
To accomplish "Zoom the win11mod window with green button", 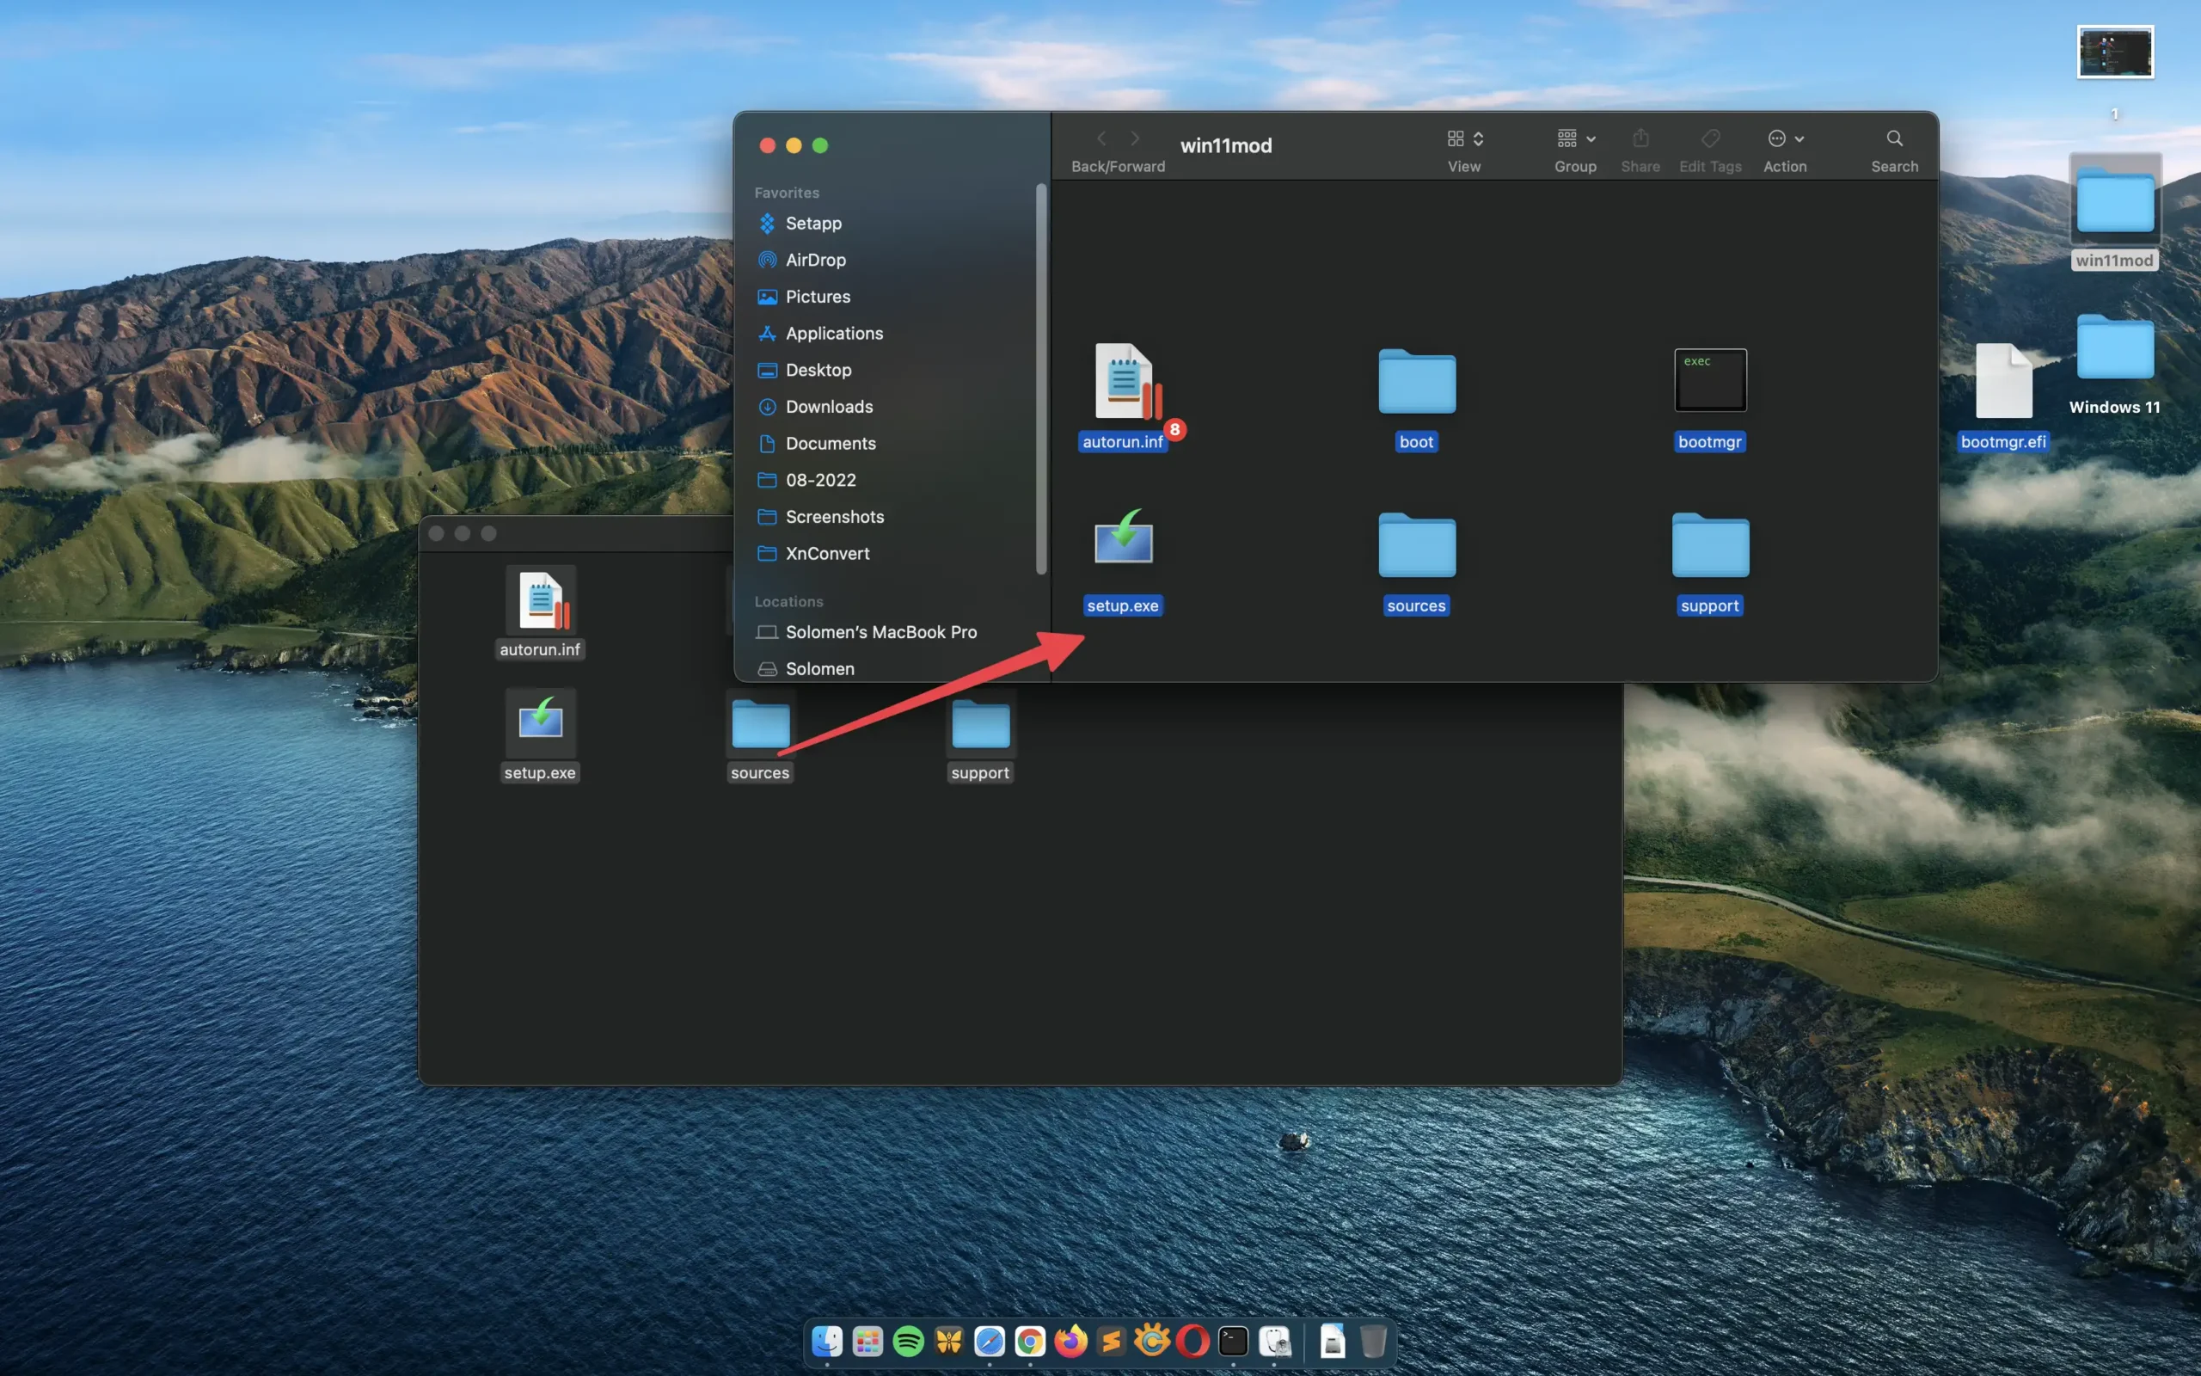I will pos(820,145).
